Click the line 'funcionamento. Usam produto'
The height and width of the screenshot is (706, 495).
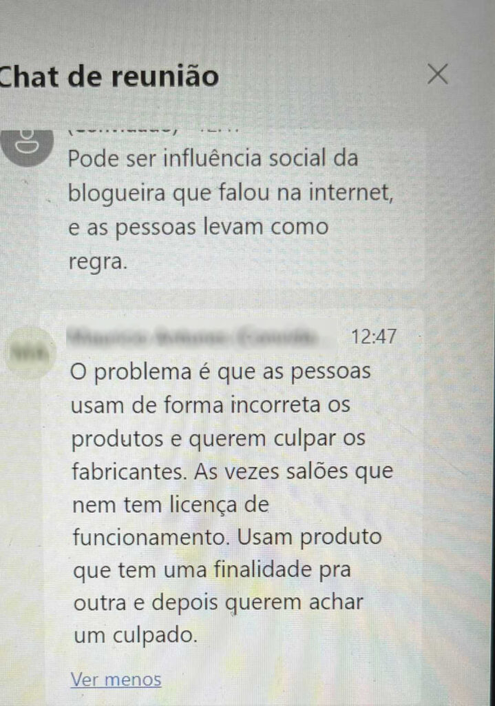click(227, 536)
